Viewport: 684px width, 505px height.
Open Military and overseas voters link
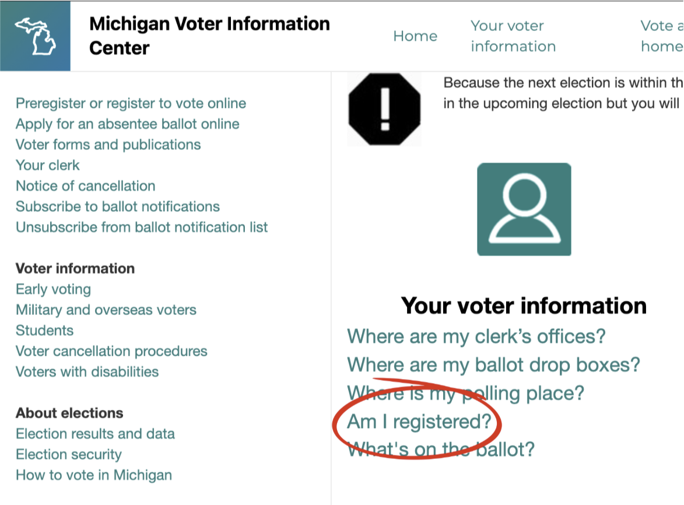(x=106, y=310)
